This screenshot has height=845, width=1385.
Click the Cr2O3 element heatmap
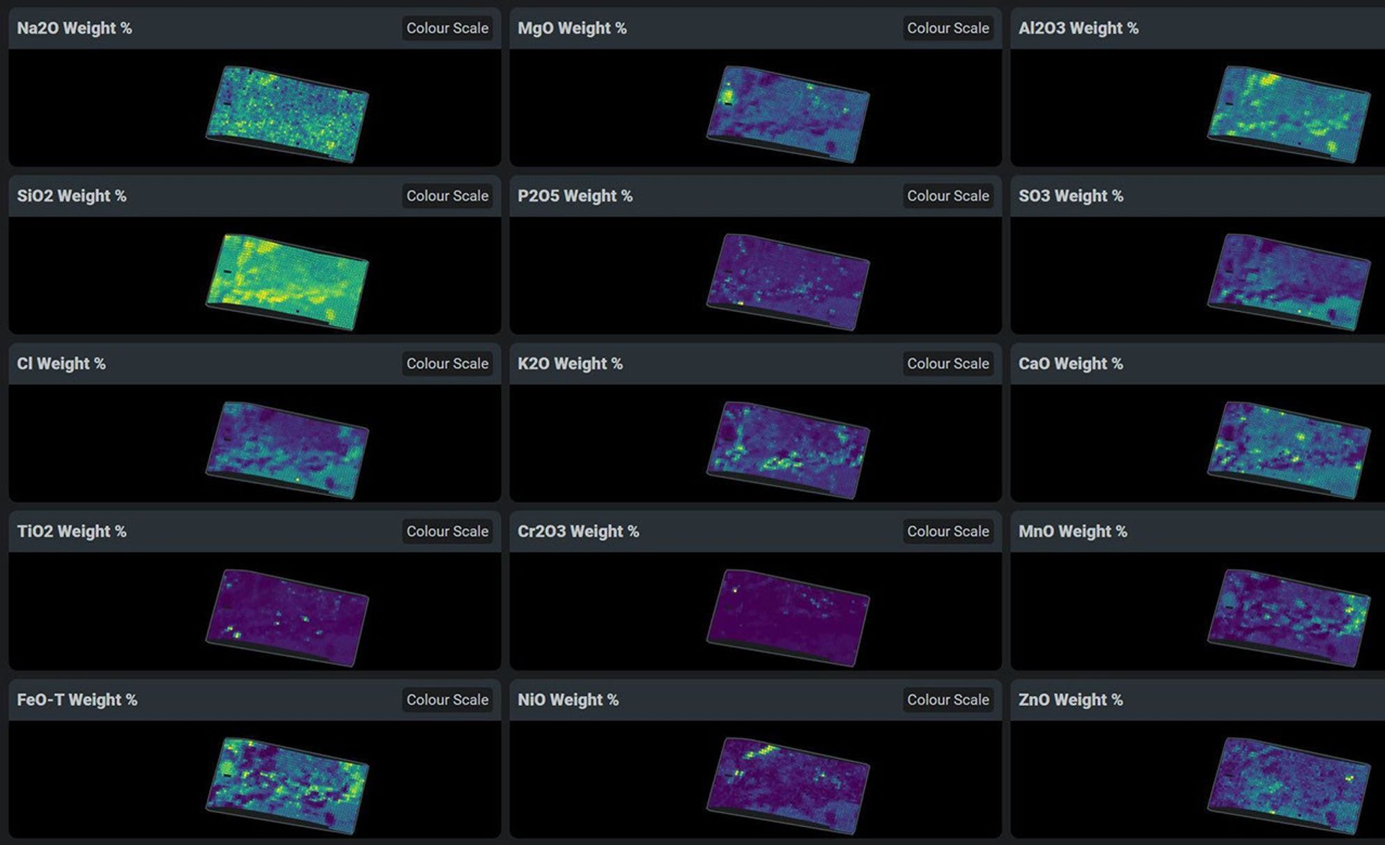(x=787, y=613)
